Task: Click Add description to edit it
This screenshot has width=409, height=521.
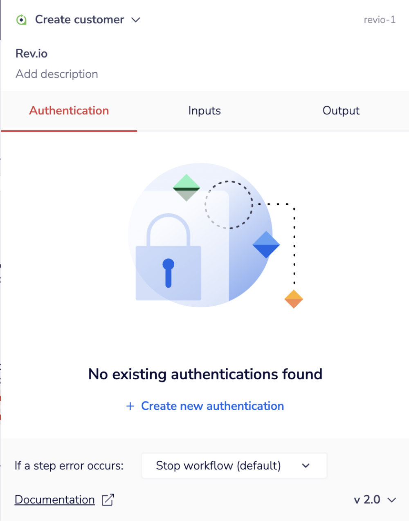Action: point(56,74)
